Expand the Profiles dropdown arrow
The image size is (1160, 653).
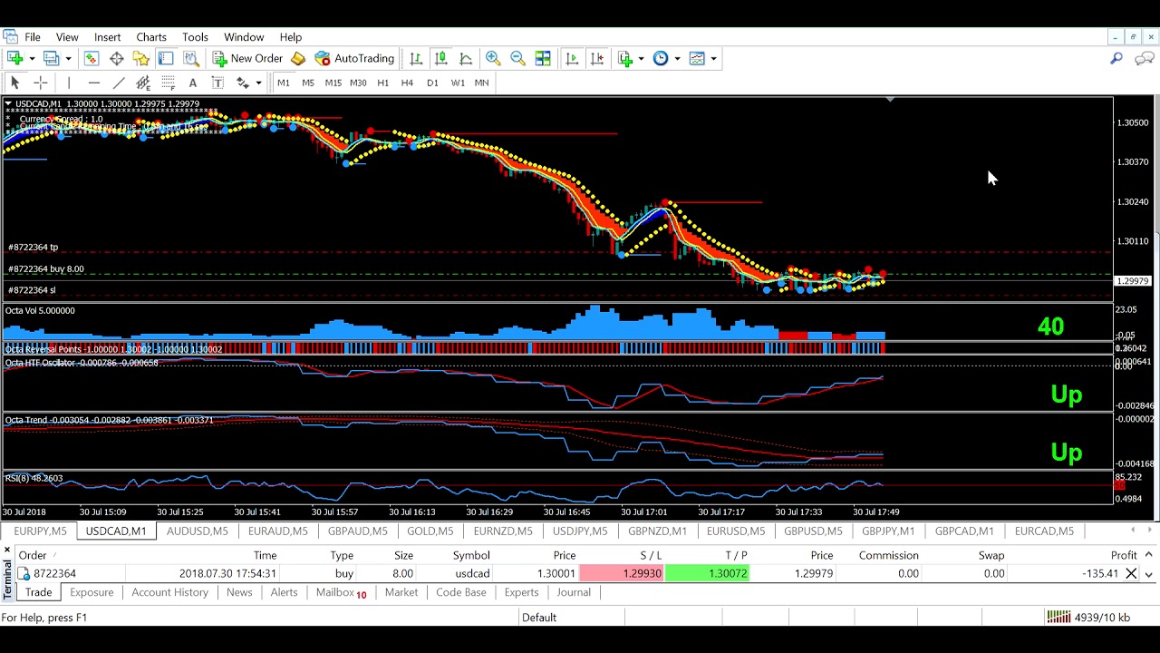(x=68, y=58)
